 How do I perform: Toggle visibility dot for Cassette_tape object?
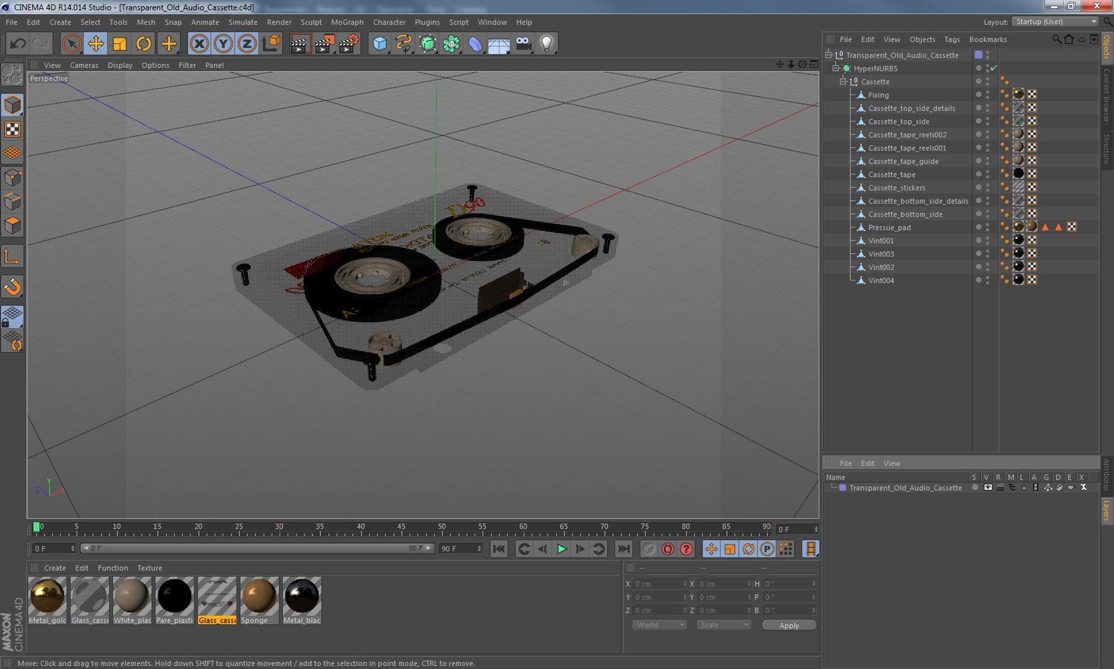(x=978, y=174)
